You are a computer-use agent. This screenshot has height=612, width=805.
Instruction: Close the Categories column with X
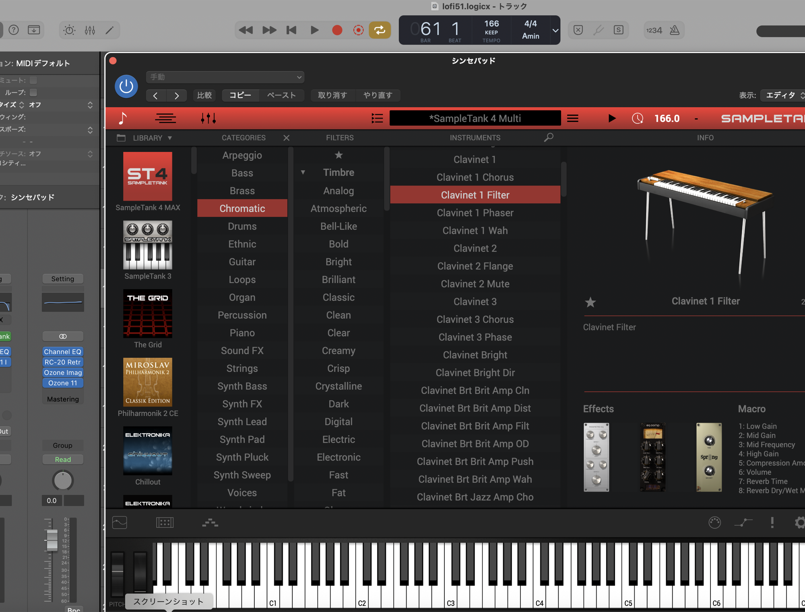[x=286, y=138]
